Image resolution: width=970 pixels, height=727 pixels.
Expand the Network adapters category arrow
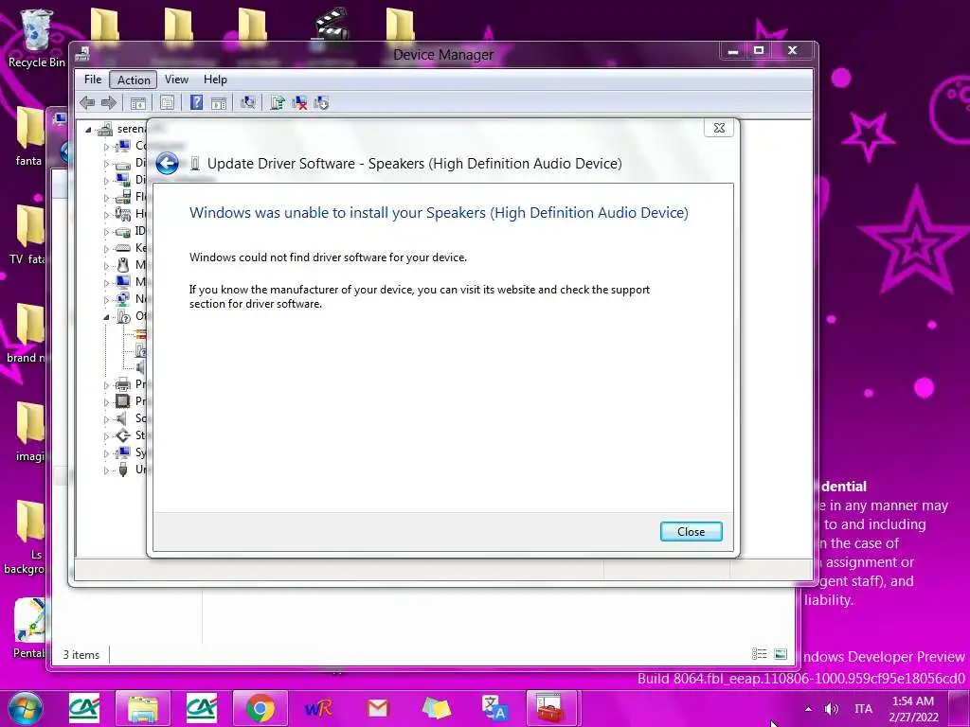click(x=106, y=300)
